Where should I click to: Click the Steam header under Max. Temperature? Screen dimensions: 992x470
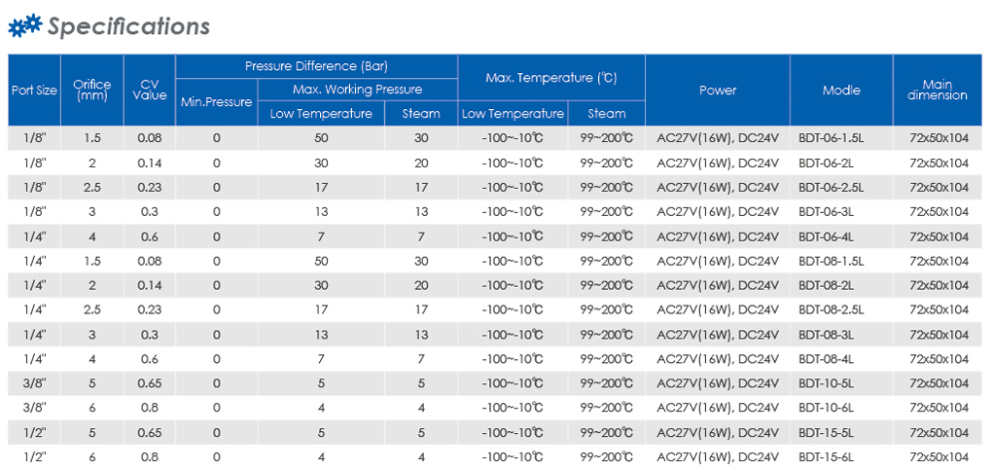point(607,114)
